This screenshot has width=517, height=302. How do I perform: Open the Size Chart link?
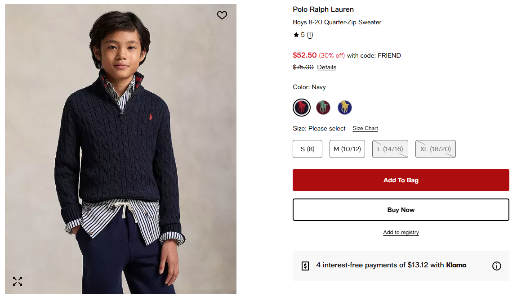[365, 129]
